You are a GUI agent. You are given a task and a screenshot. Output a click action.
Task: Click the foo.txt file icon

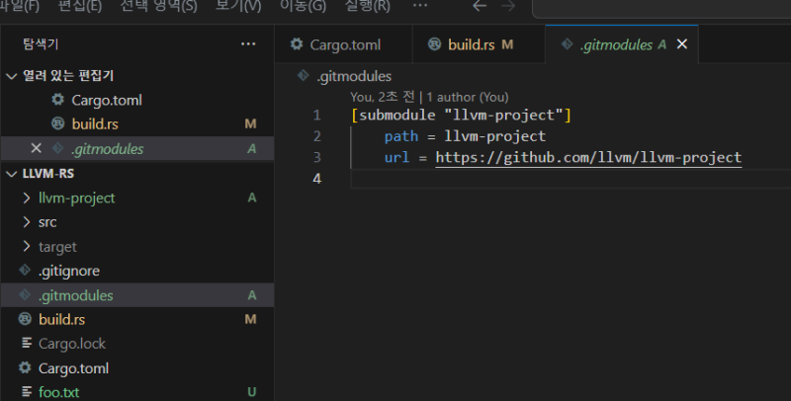click(27, 392)
